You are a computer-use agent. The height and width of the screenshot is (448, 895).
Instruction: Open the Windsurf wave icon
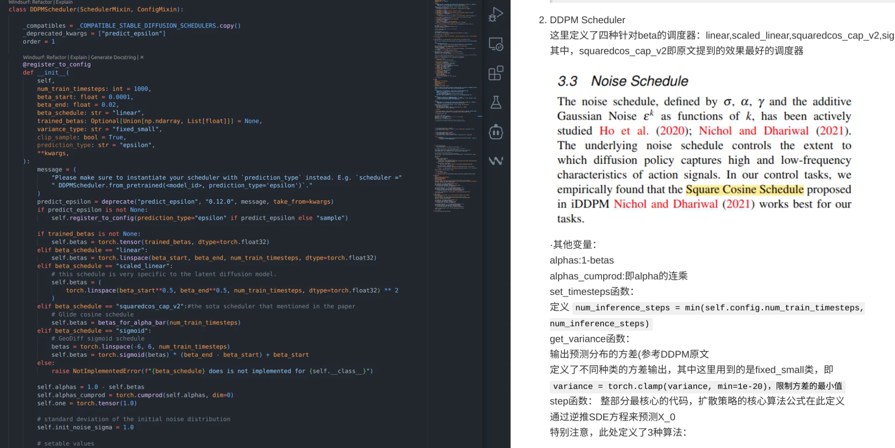[496, 161]
